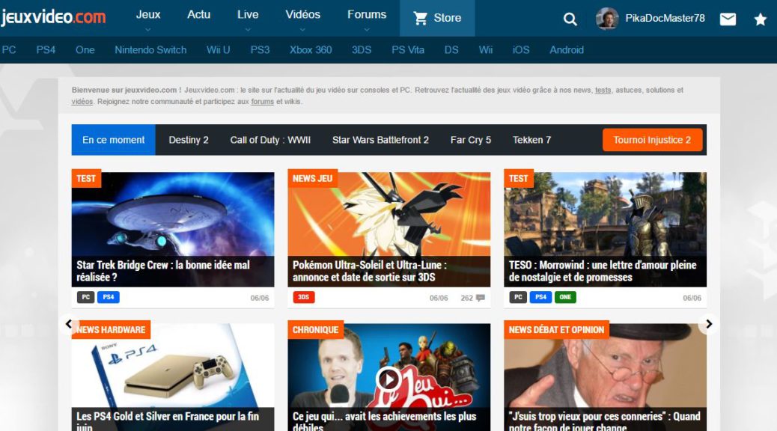Screen dimensions: 777x431
Task: Click the PC tag under TESO Morrowind article
Action: coord(518,297)
